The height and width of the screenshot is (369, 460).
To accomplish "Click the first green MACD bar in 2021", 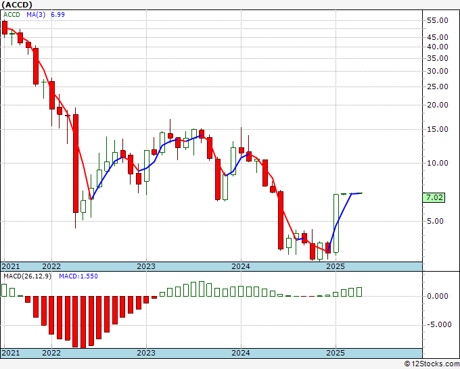I will tap(4, 290).
